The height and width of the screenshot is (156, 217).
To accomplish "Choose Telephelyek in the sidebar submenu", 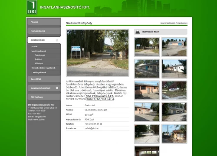I will coord(40,55).
